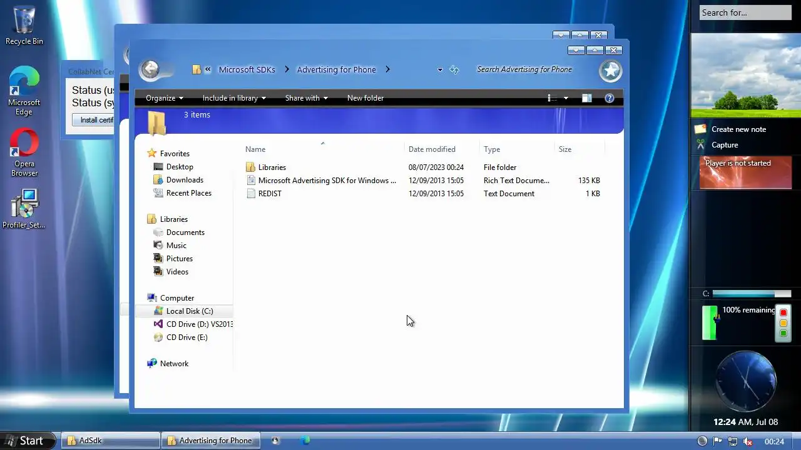Show hidden path levels via double-chevron
The height and width of the screenshot is (450, 801).
tap(208, 69)
